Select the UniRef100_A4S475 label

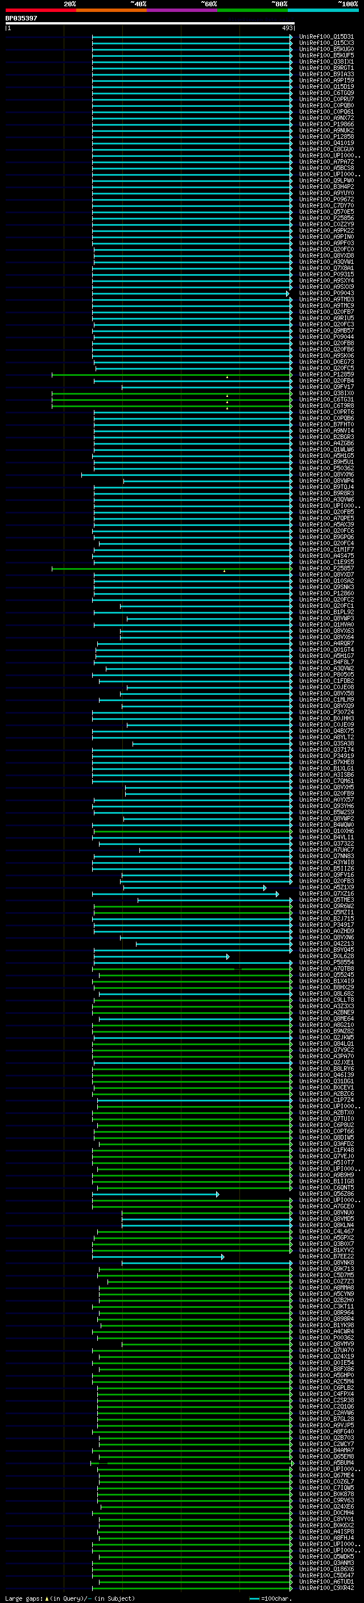(x=326, y=556)
